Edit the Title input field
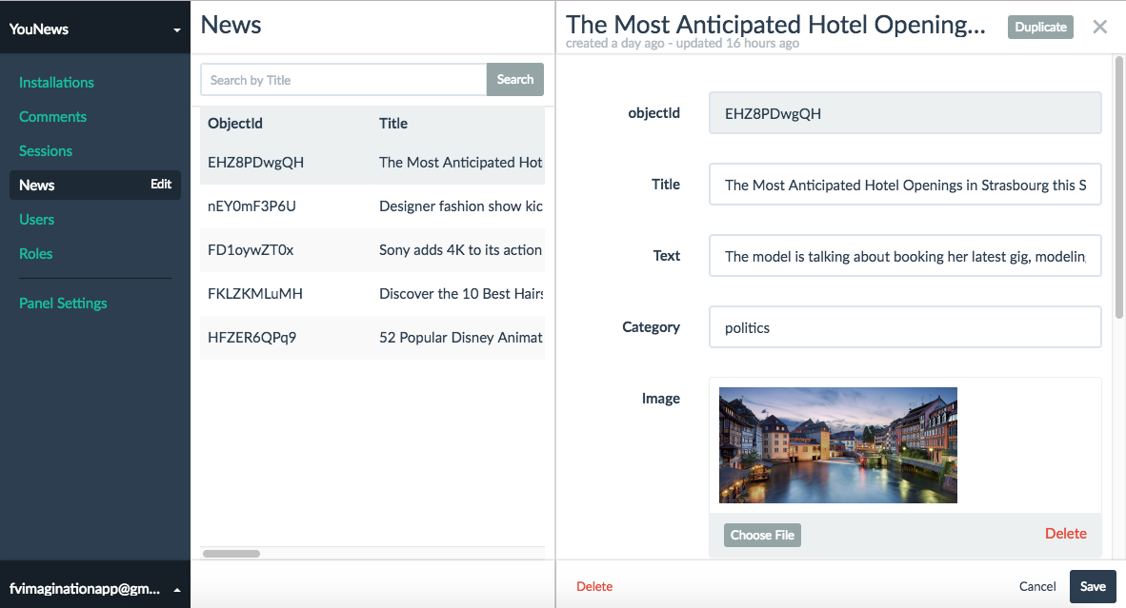The height and width of the screenshot is (608, 1126). click(x=905, y=185)
